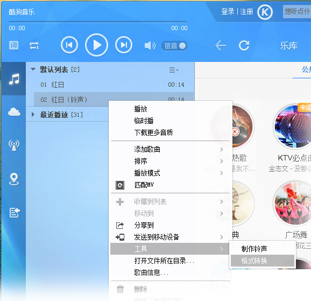
Task: Click the plus icon beside 收藏到列表
Action: coord(120,202)
